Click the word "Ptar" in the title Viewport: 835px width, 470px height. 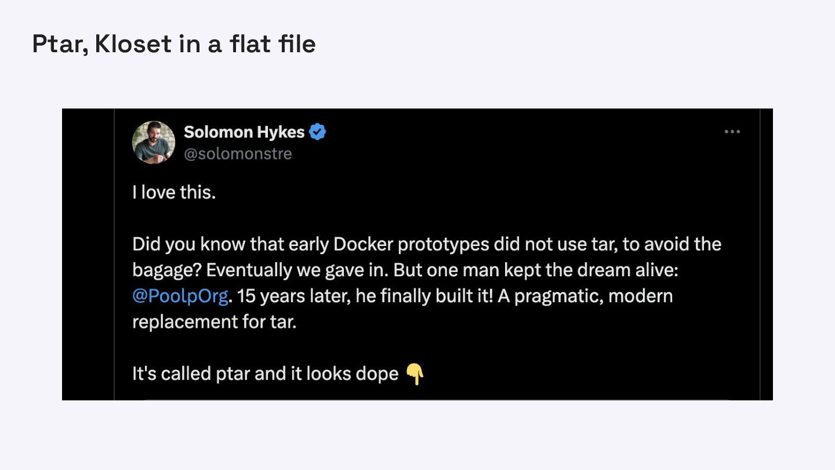point(59,44)
